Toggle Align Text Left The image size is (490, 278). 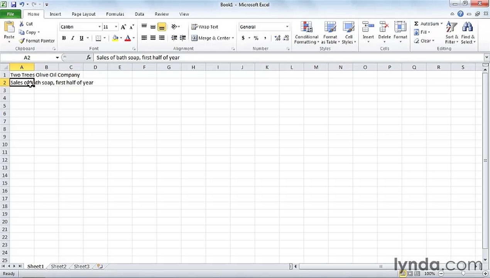click(x=144, y=38)
